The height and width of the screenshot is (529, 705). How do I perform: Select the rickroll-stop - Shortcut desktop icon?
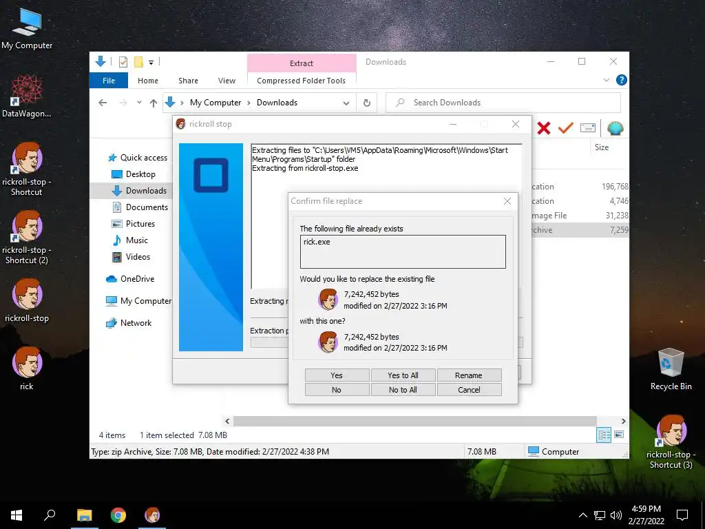(x=27, y=169)
